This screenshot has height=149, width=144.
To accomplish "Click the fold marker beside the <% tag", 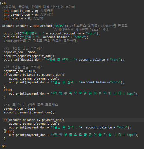I will pos(0,3).
